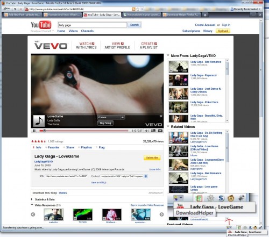Click the gray gear icon in status bar

click(245, 228)
